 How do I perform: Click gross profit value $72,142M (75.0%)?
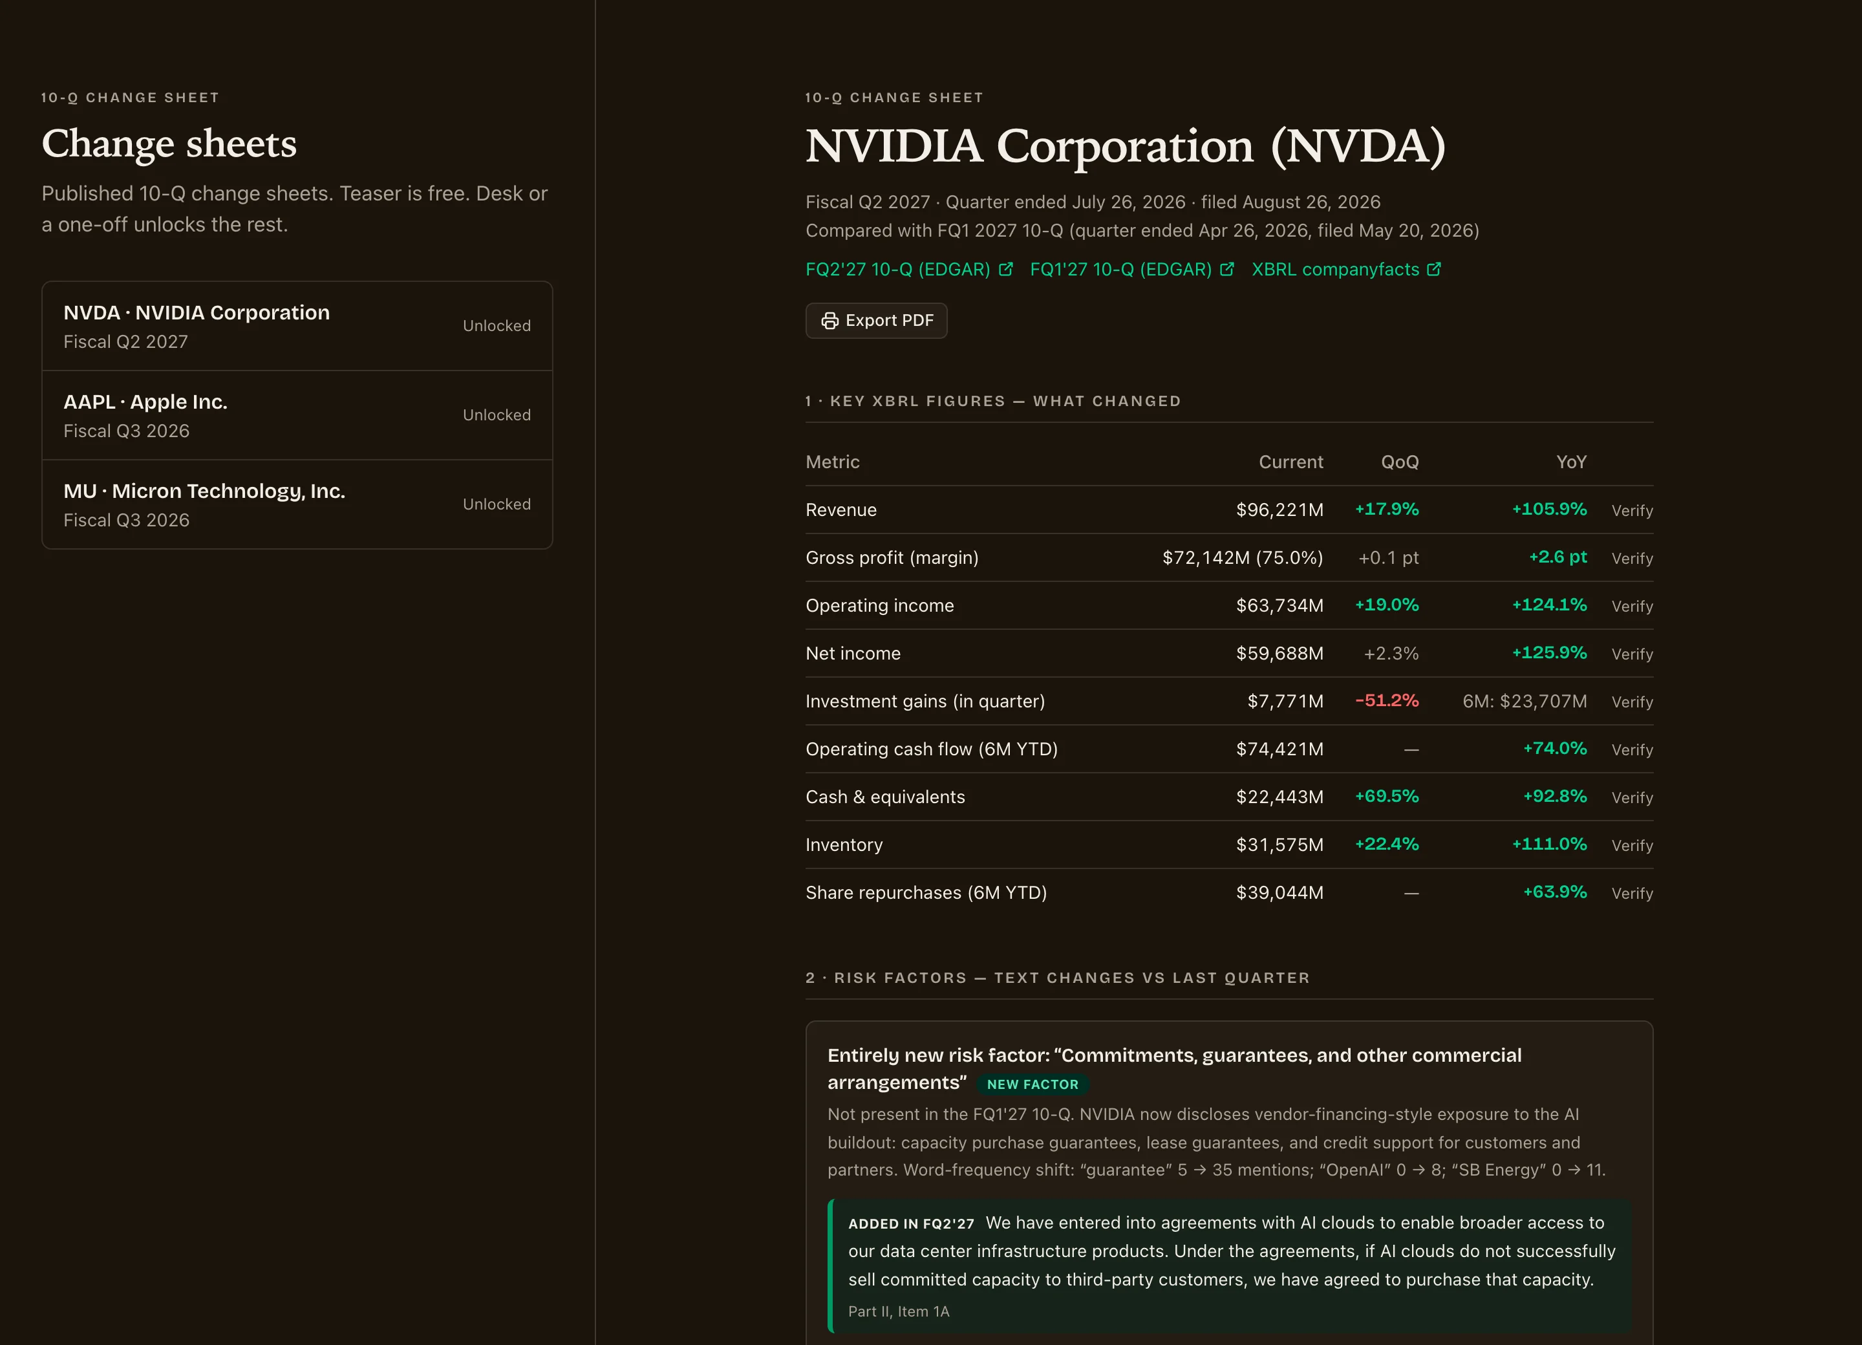(x=1242, y=557)
